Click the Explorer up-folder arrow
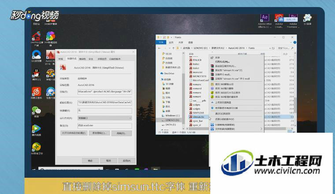This screenshot has width=335, height=194. [173, 48]
